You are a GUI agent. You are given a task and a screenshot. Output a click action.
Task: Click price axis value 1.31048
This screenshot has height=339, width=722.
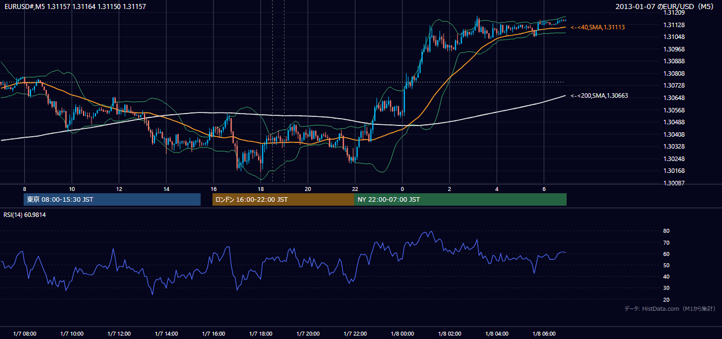tap(675, 37)
